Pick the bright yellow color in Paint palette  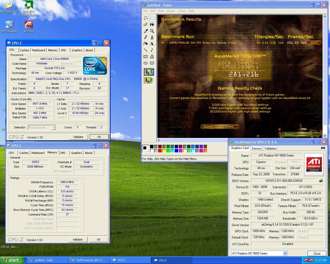click(164, 151)
